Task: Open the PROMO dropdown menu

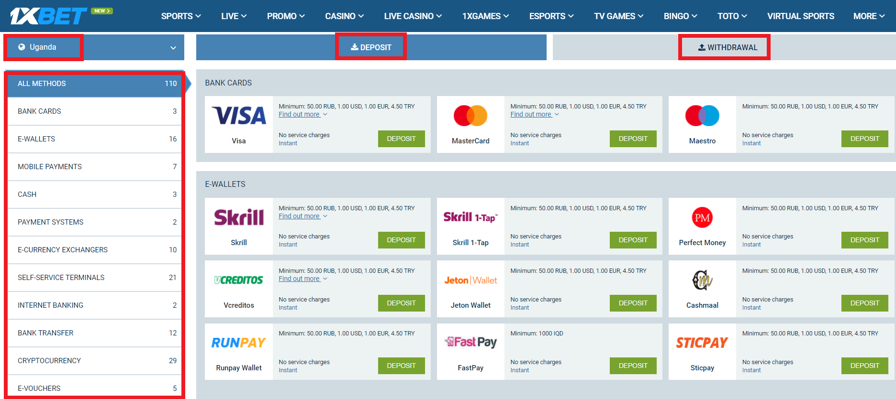Action: pyautogui.click(x=286, y=16)
